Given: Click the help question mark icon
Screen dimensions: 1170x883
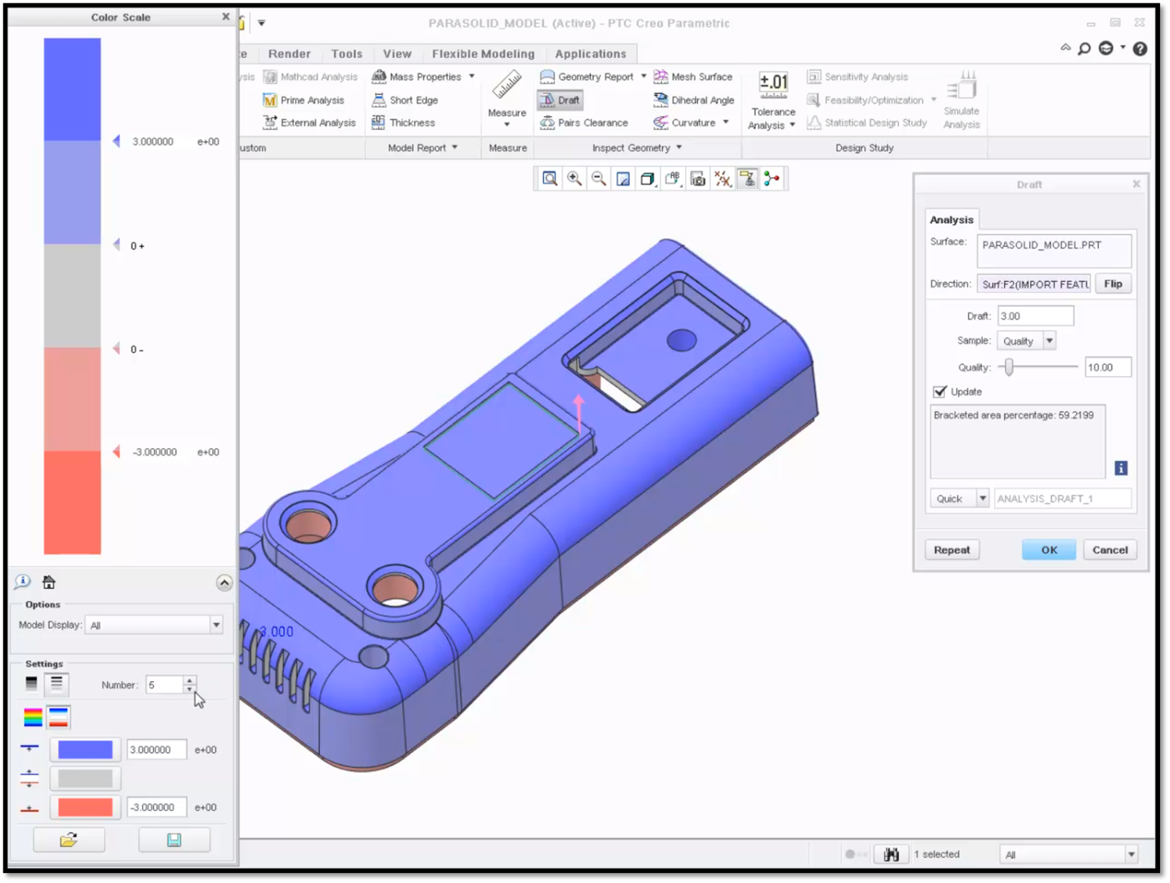Looking at the screenshot, I should [1140, 49].
